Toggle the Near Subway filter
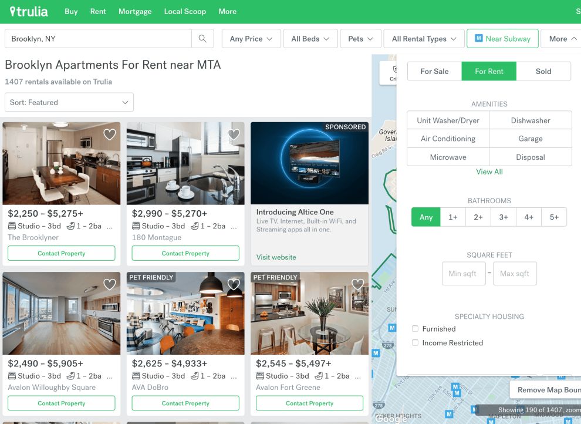 coord(502,39)
